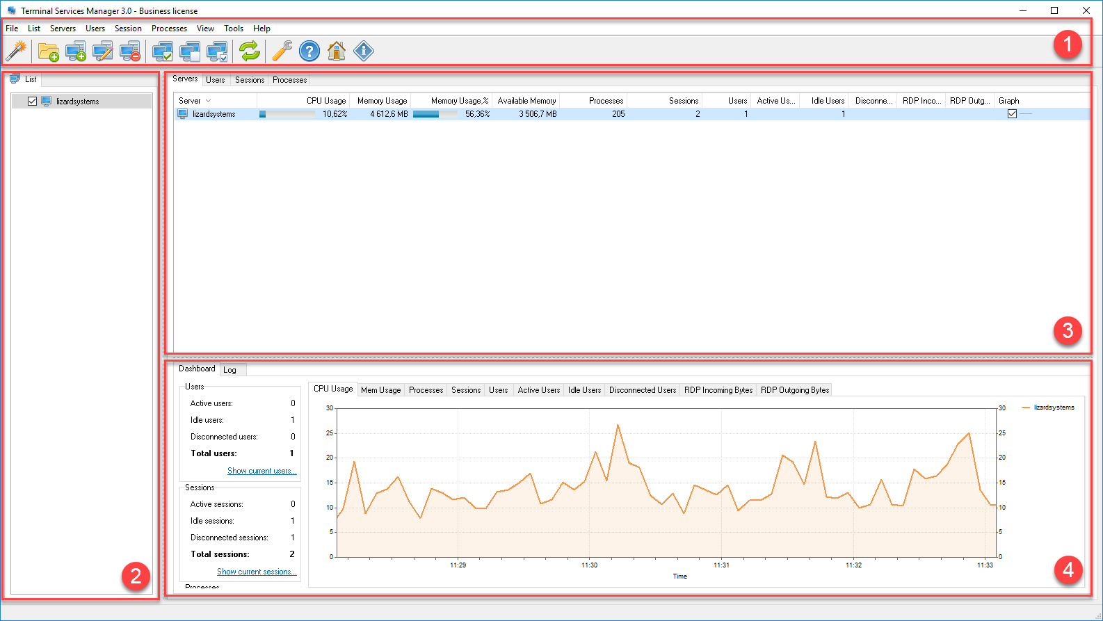Click the remove server icon
Screen dimensions: 1103x621
(129, 51)
